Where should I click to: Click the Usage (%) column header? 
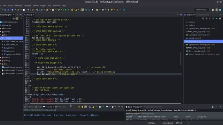click(x=202, y=117)
